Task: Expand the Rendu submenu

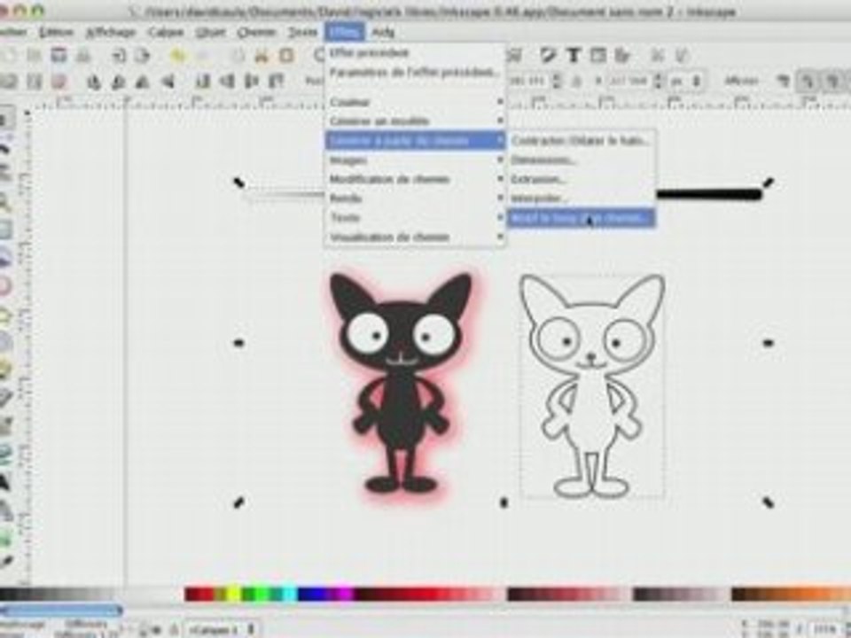Action: tap(415, 198)
